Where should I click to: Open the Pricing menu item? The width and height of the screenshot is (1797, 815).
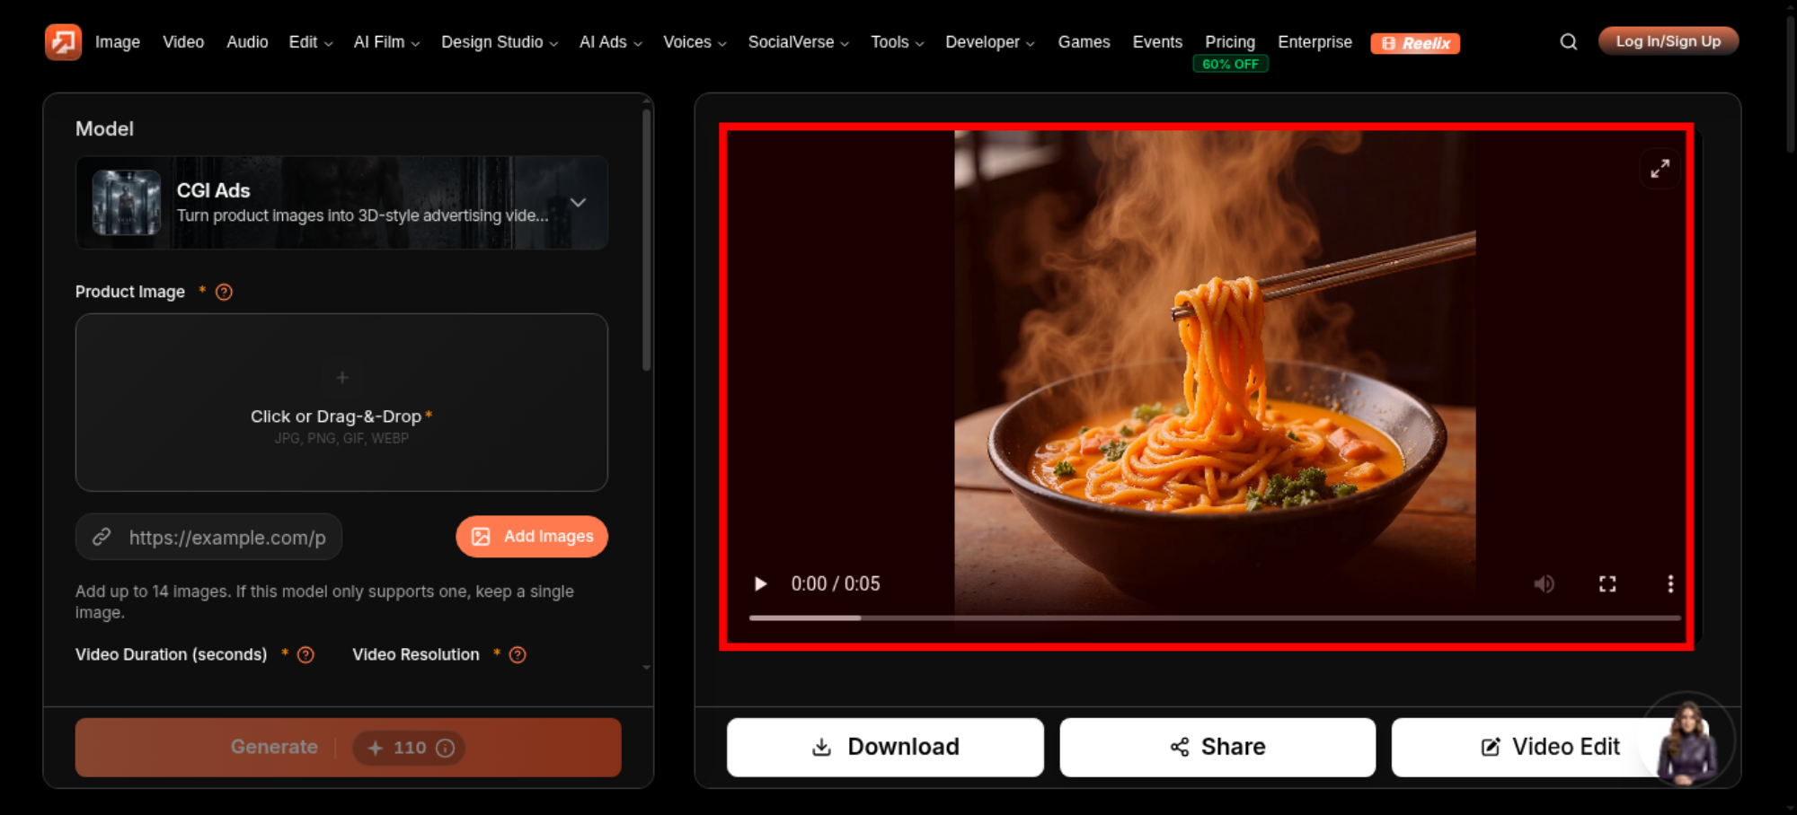click(1229, 42)
